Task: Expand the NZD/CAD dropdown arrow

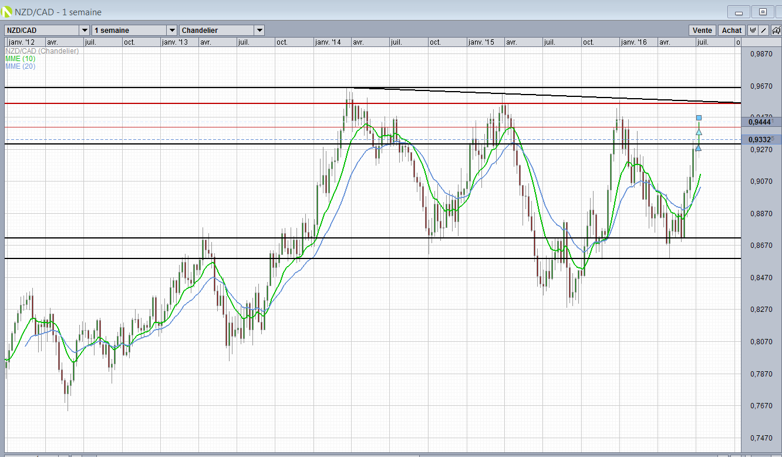Action: (x=84, y=31)
